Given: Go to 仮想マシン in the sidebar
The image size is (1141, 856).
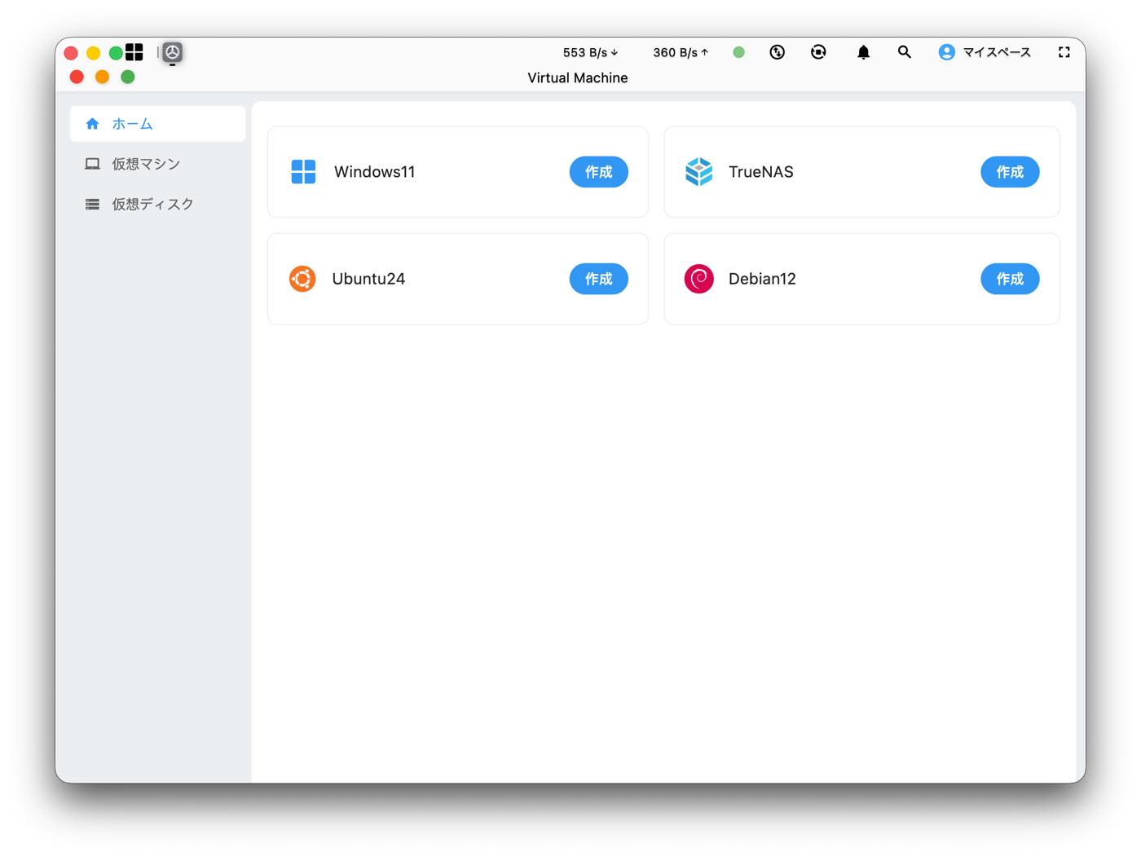Looking at the screenshot, I should tap(157, 164).
